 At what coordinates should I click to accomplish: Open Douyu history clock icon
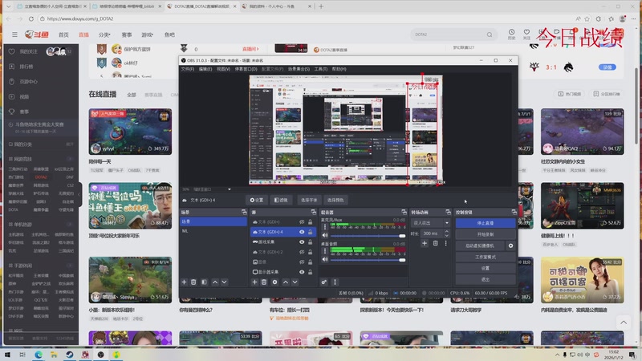(511, 32)
